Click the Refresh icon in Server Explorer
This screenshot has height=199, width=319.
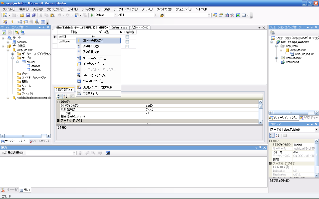pos(4,33)
